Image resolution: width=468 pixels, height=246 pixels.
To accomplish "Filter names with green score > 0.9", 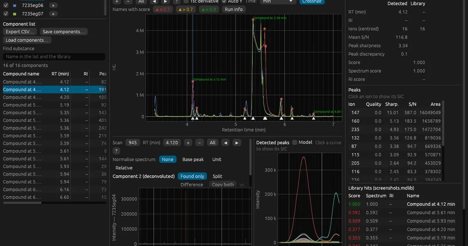I will click(x=209, y=9).
